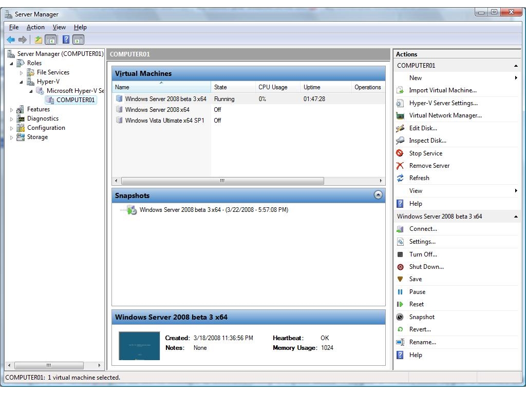Click the VM Settings icon
Image resolution: width=526 pixels, height=394 pixels.
point(400,242)
